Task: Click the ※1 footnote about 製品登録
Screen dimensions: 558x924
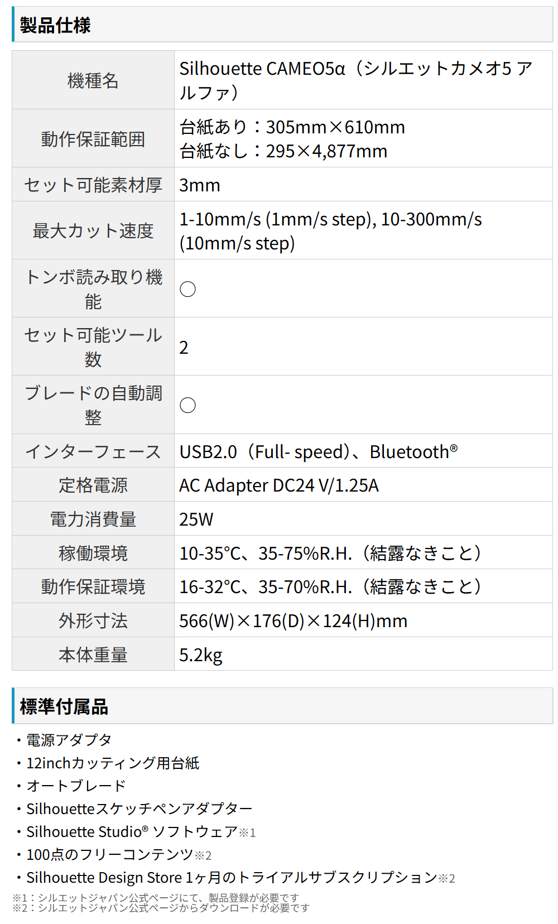Action: (156, 898)
